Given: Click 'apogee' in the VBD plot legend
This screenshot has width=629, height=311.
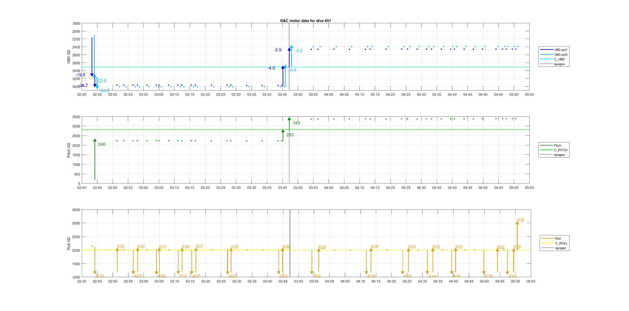Looking at the screenshot, I should tap(559, 64).
